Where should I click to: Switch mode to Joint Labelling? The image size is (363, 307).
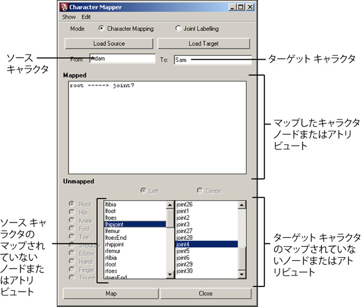(178, 28)
